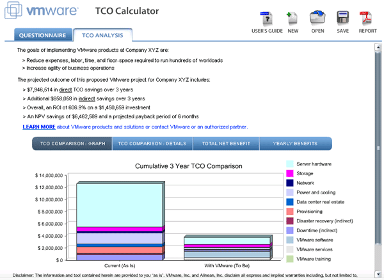Click the '$ 14,000,000' axis value
The height and width of the screenshot is (280, 384).
[x=49, y=175]
